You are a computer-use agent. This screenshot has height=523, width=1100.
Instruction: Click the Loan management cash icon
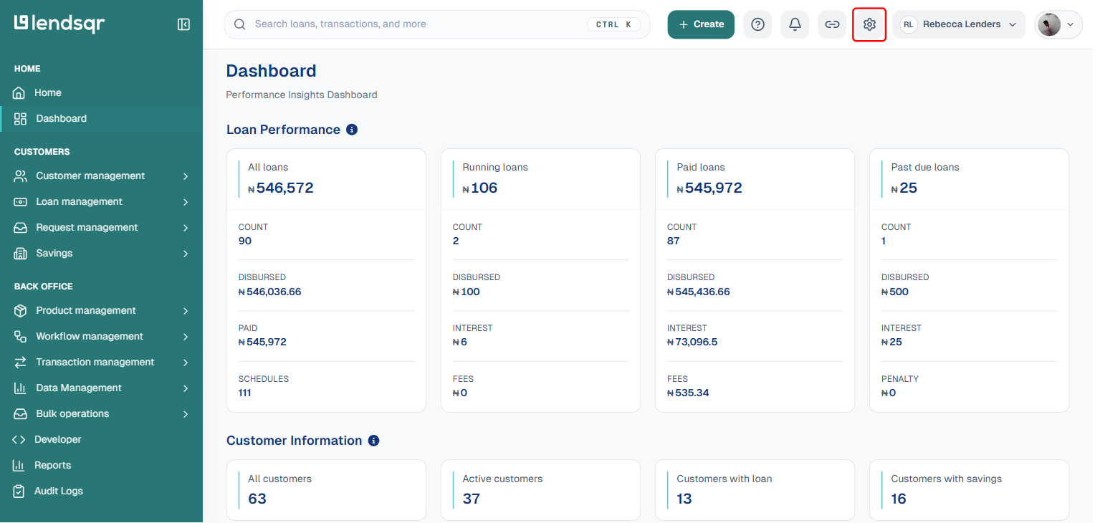click(x=20, y=202)
